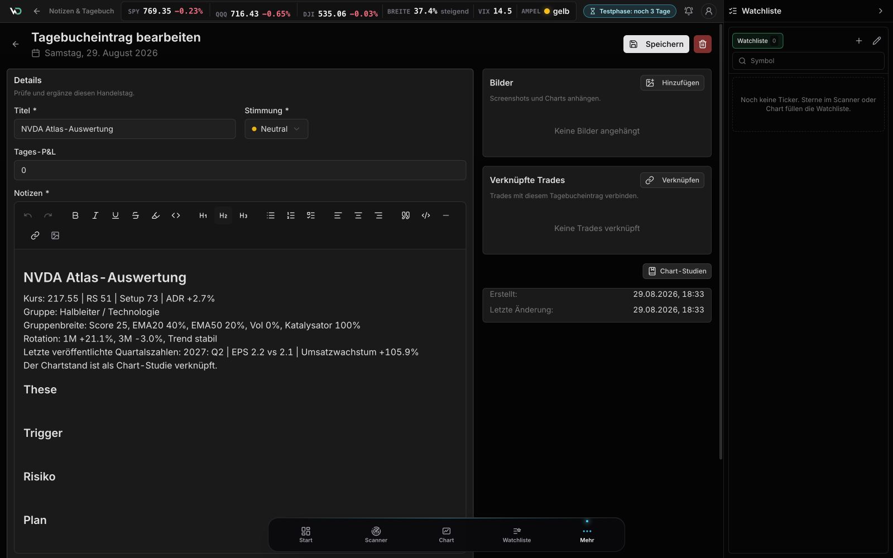Image resolution: width=893 pixels, height=558 pixels.
Task: Insert a horizontal rule
Action: coord(446,215)
